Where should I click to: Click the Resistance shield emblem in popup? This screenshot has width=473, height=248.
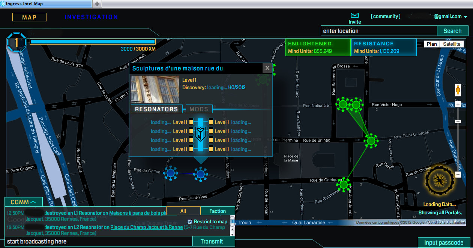(200, 134)
